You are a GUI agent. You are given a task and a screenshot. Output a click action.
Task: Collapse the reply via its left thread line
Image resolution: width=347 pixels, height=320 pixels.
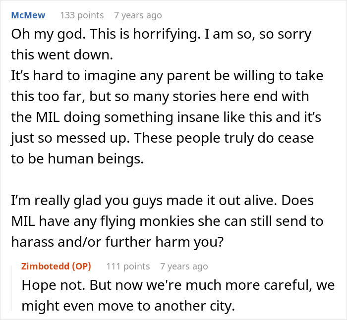pyautogui.click(x=13, y=287)
